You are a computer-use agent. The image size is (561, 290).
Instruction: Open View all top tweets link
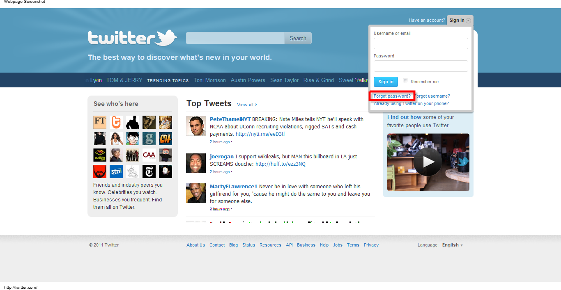[247, 105]
